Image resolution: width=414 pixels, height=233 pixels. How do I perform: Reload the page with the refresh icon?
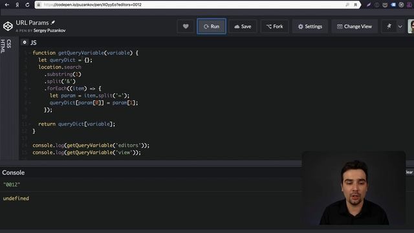pyautogui.click(x=27, y=5)
